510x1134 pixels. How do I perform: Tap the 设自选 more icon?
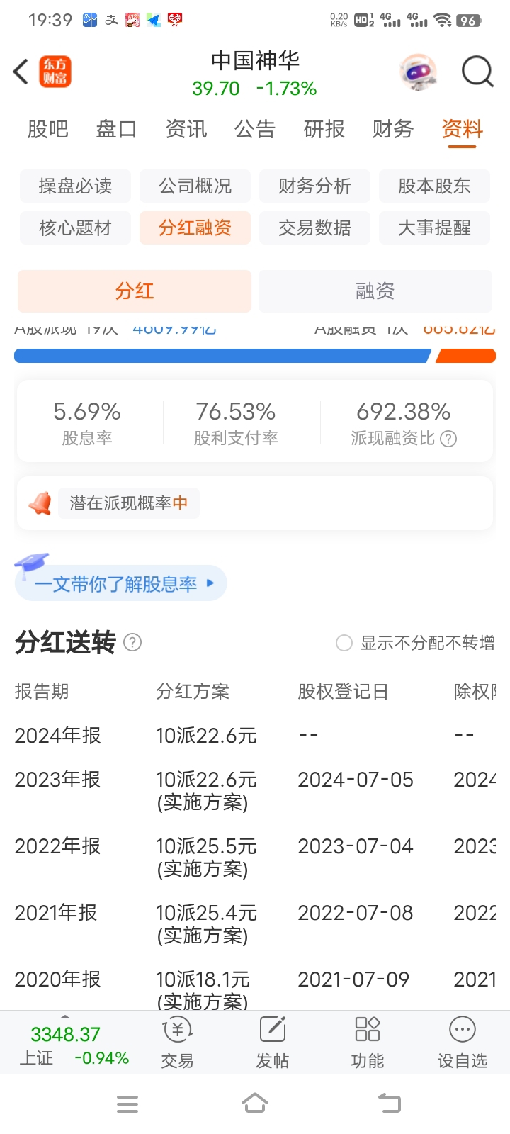[x=463, y=1029]
